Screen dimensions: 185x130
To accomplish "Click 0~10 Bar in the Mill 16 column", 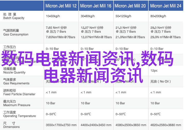I will pos(87,49).
